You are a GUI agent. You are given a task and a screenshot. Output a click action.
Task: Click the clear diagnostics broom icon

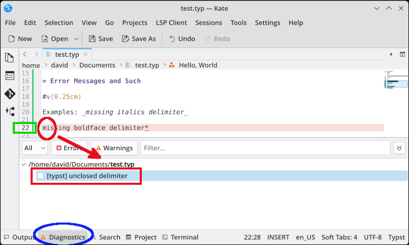click(399, 148)
